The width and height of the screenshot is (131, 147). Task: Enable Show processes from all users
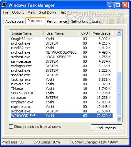(11, 127)
